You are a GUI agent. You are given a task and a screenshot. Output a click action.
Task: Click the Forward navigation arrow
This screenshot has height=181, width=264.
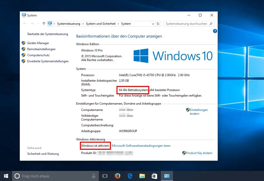tap(32, 24)
